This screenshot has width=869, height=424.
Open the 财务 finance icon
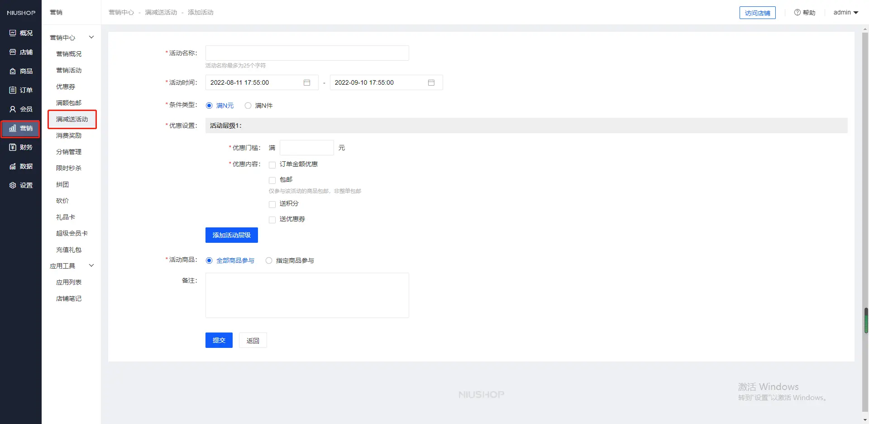point(13,147)
